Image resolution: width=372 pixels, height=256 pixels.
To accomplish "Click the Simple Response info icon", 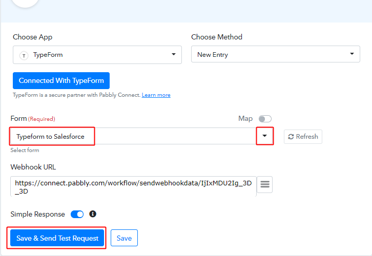I will (x=93, y=214).
